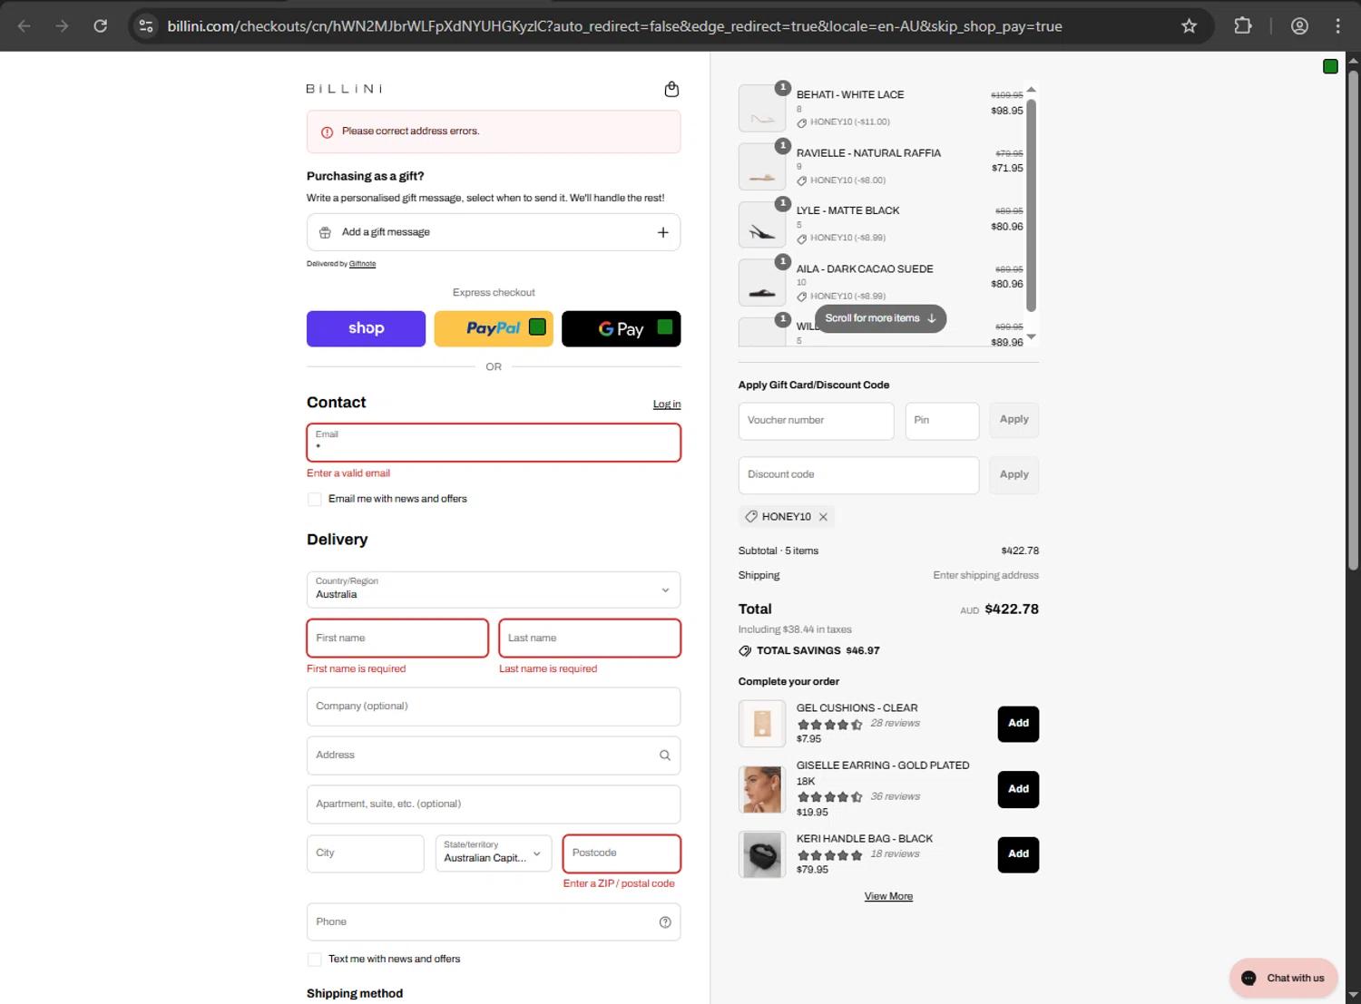Click the Log in link
The image size is (1361, 1004).
pyautogui.click(x=667, y=405)
